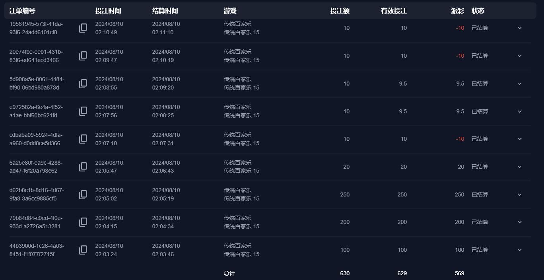Expand the 200 bet row details
The height and width of the screenshot is (280, 544).
pos(519,222)
